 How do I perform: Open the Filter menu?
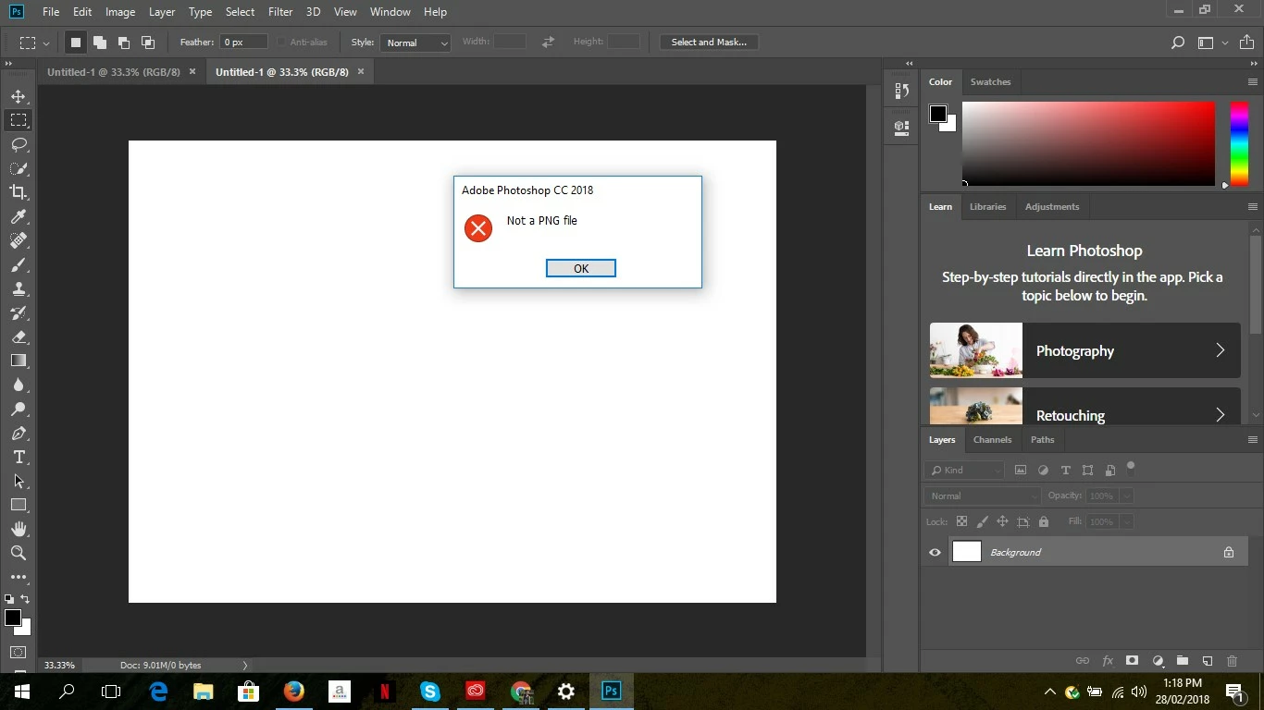280,12
